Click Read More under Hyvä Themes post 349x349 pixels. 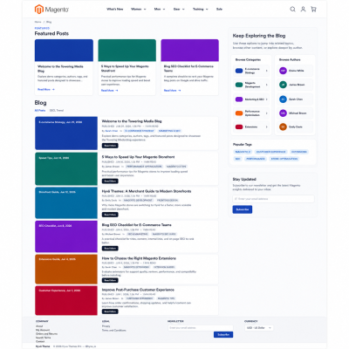110,215
